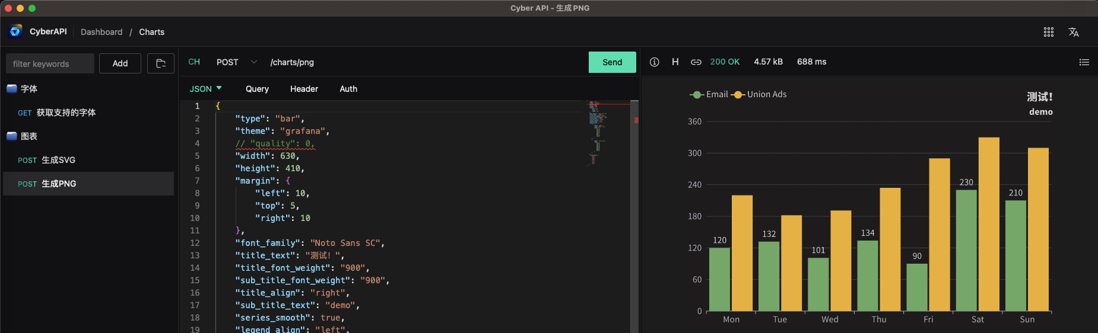
Task: Click the green Mon bar labeled 120
Action: pos(720,279)
